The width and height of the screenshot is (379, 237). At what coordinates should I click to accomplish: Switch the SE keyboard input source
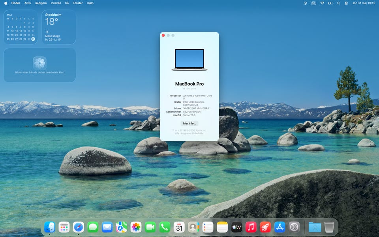(313, 3)
